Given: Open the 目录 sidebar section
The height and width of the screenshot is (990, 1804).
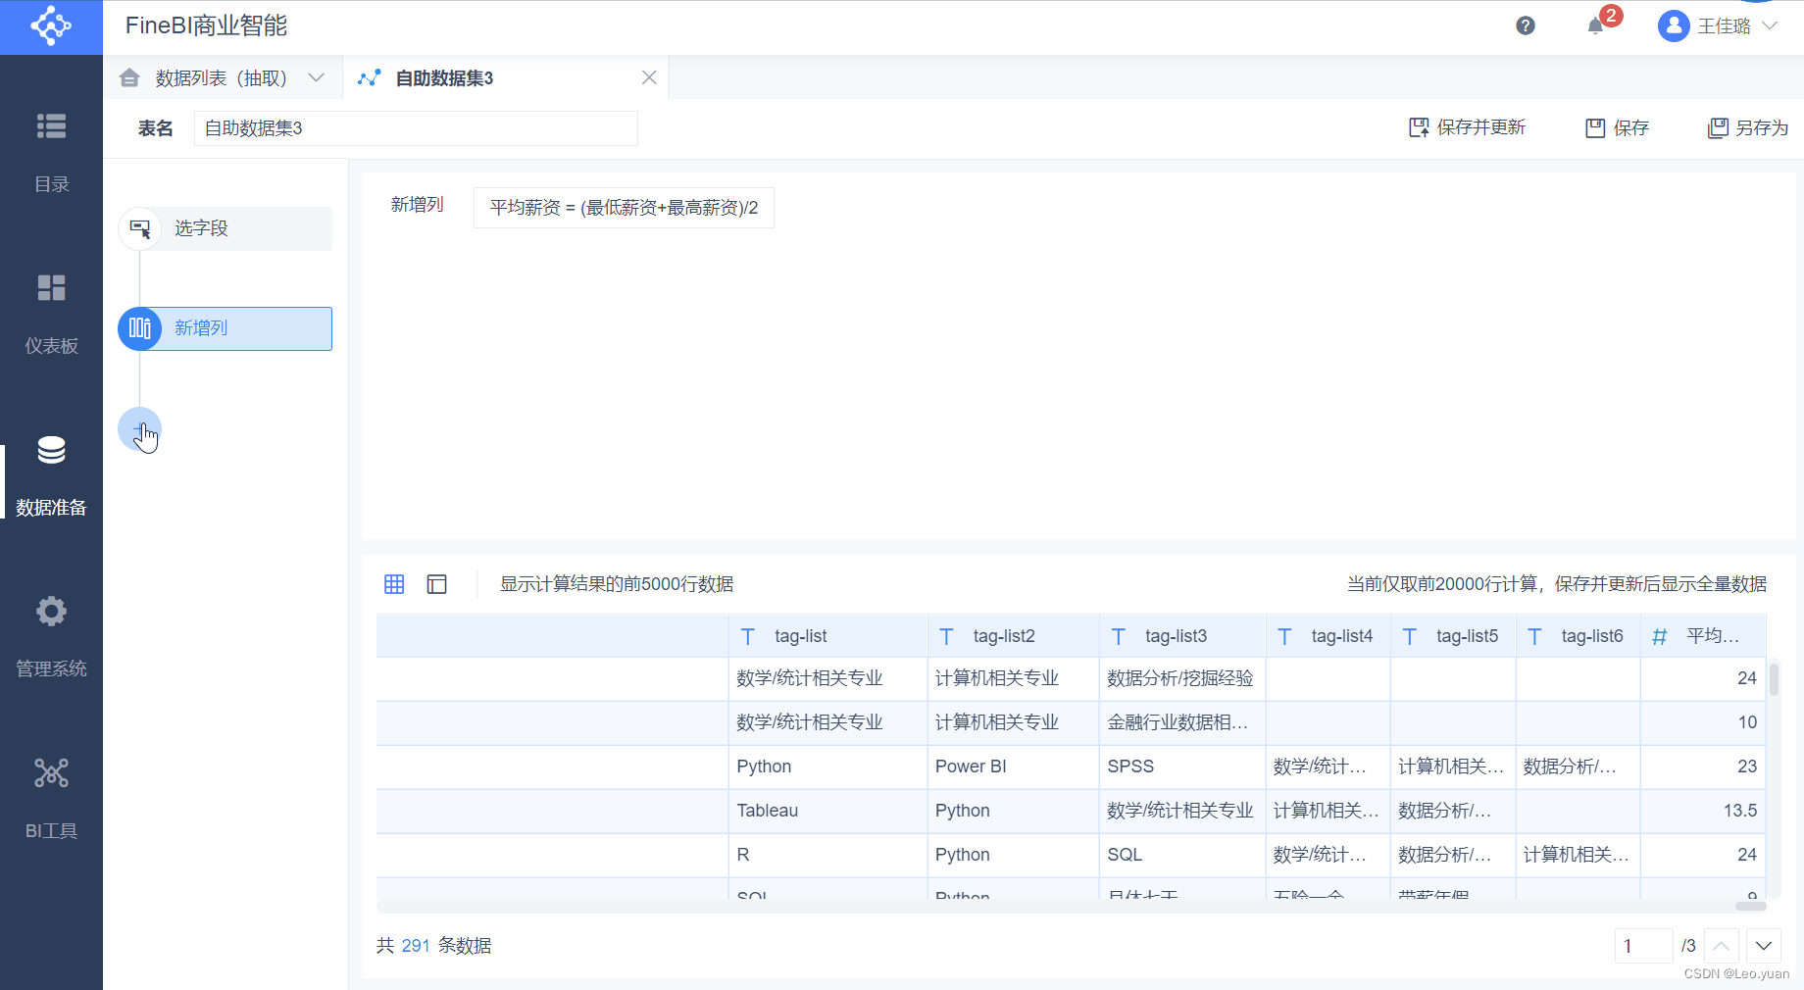Looking at the screenshot, I should [x=51, y=153].
